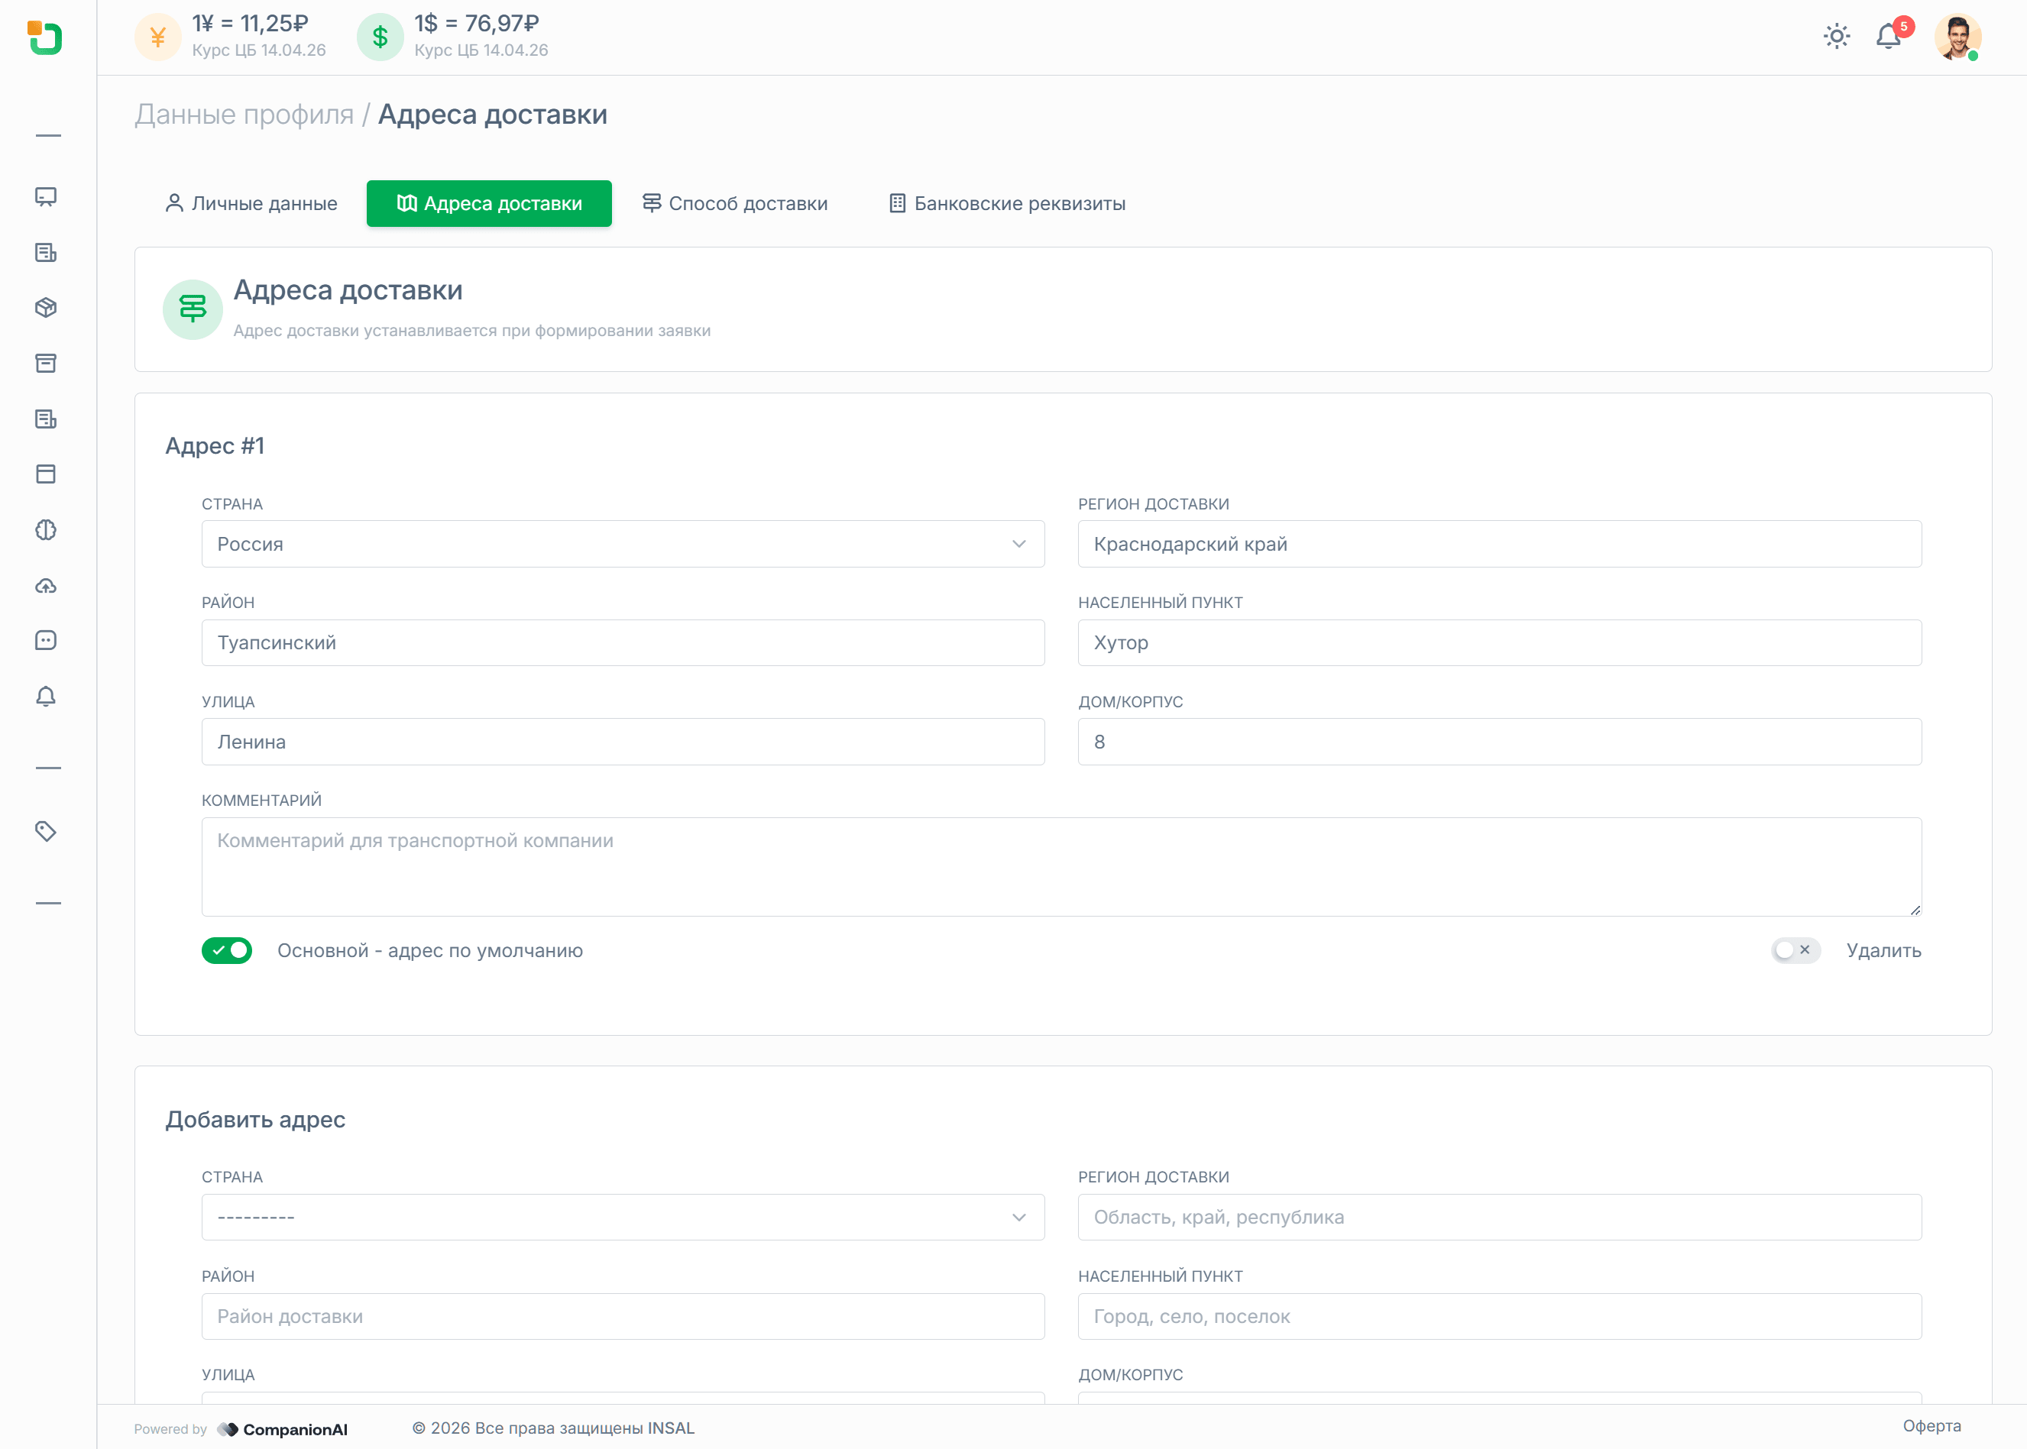Open the cloud upload sidebar icon
This screenshot has height=1449, width=2027.
pos(46,585)
